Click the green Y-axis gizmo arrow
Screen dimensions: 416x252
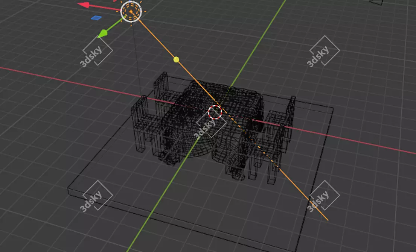click(x=102, y=33)
